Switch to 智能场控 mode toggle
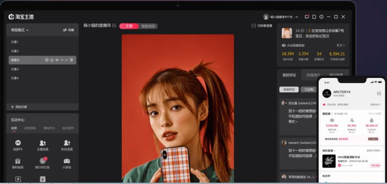 [148, 26]
